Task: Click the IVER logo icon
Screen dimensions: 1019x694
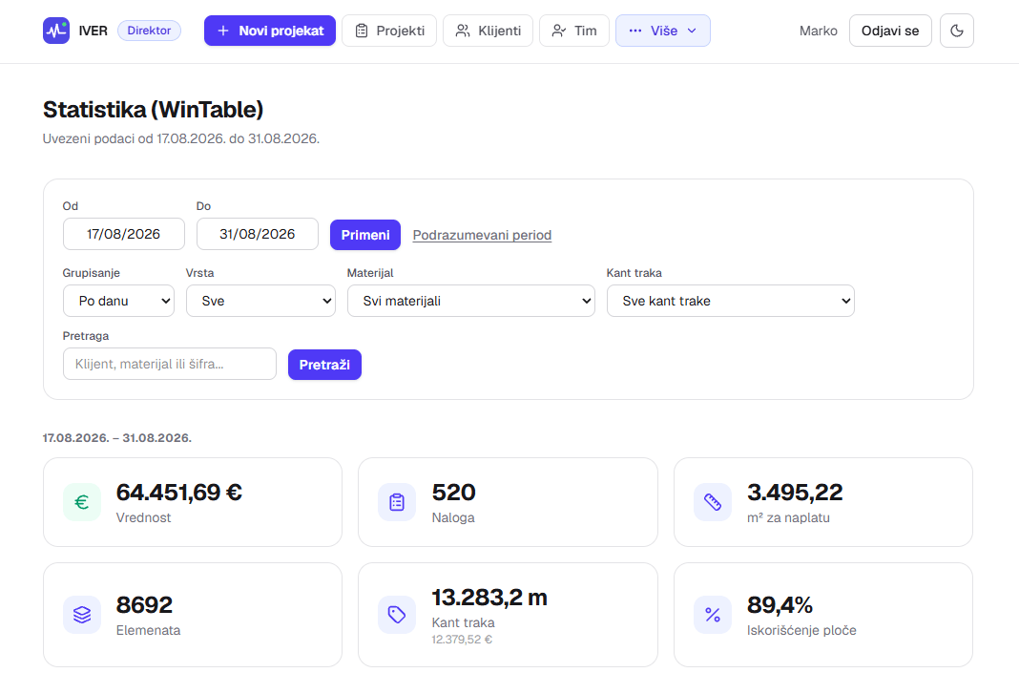Action: [56, 31]
